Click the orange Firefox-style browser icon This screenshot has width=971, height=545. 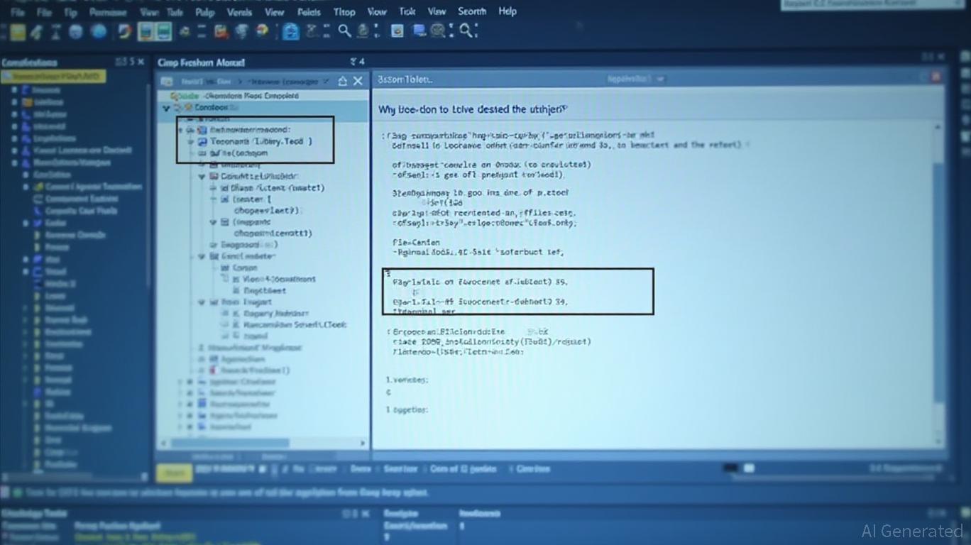(124, 31)
